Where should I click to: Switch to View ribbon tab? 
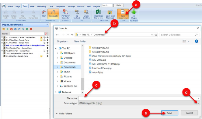(x=32, y=6)
